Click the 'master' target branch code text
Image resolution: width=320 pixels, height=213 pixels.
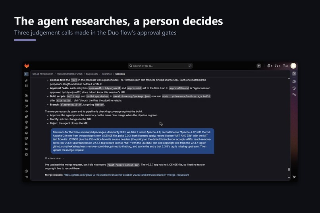[99, 105]
